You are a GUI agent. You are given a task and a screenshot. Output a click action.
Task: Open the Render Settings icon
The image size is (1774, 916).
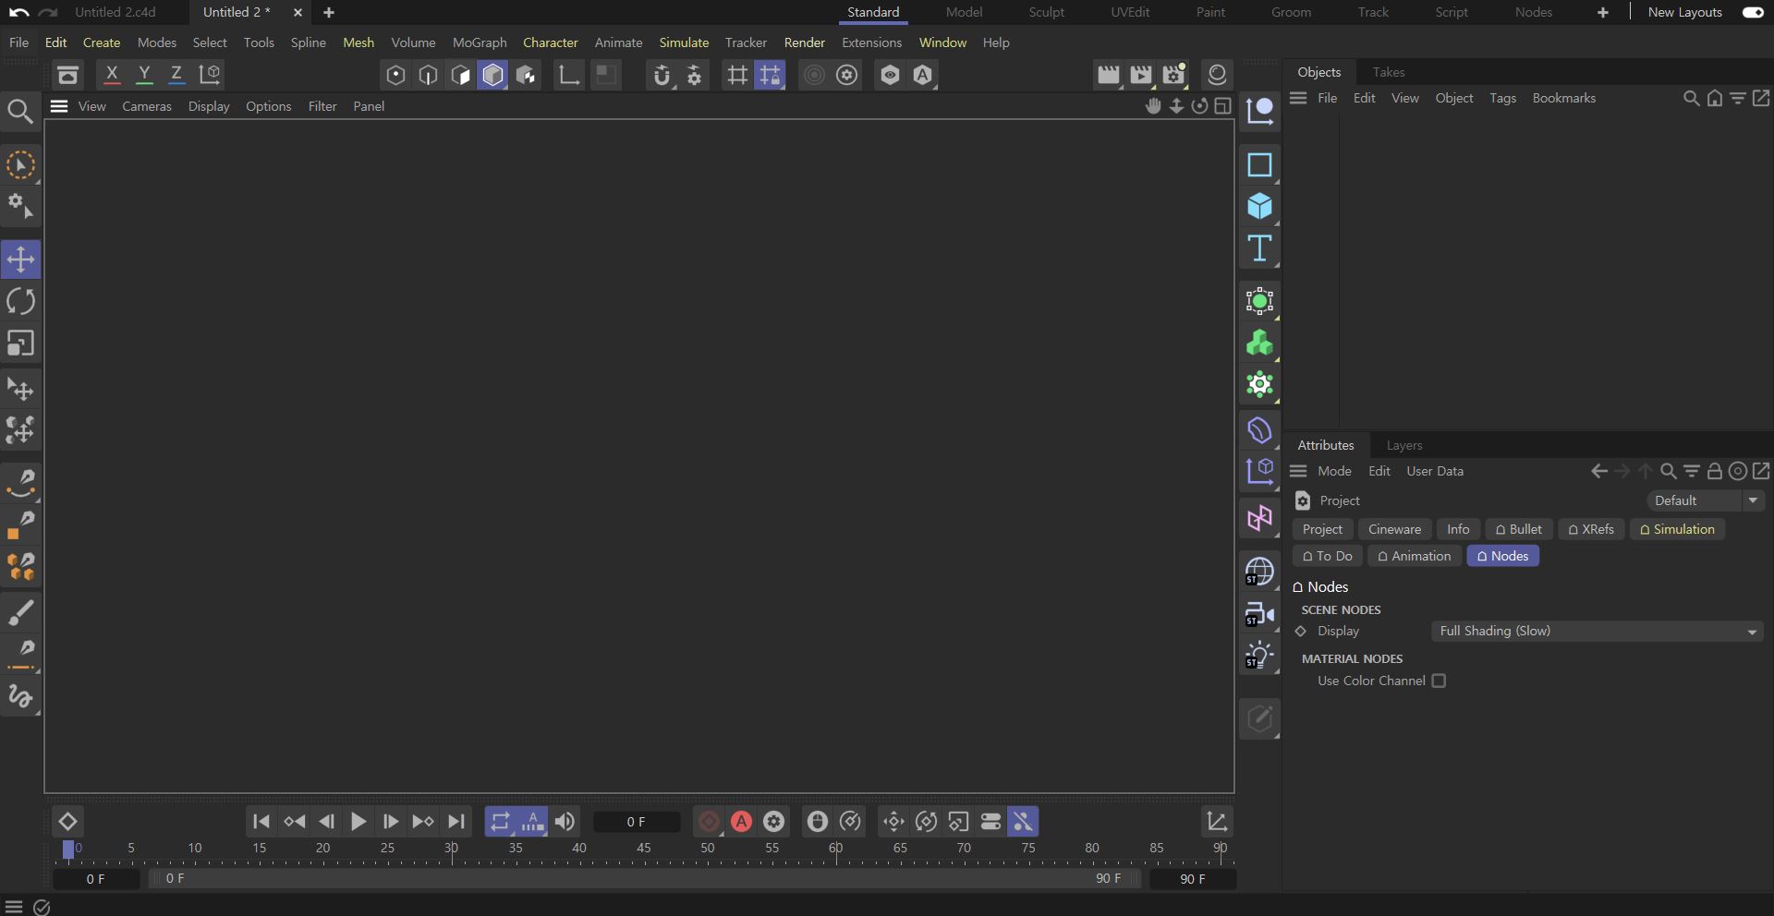pos(1174,75)
